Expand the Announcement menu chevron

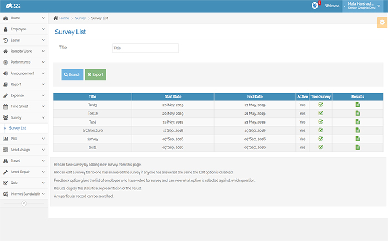click(x=43, y=74)
